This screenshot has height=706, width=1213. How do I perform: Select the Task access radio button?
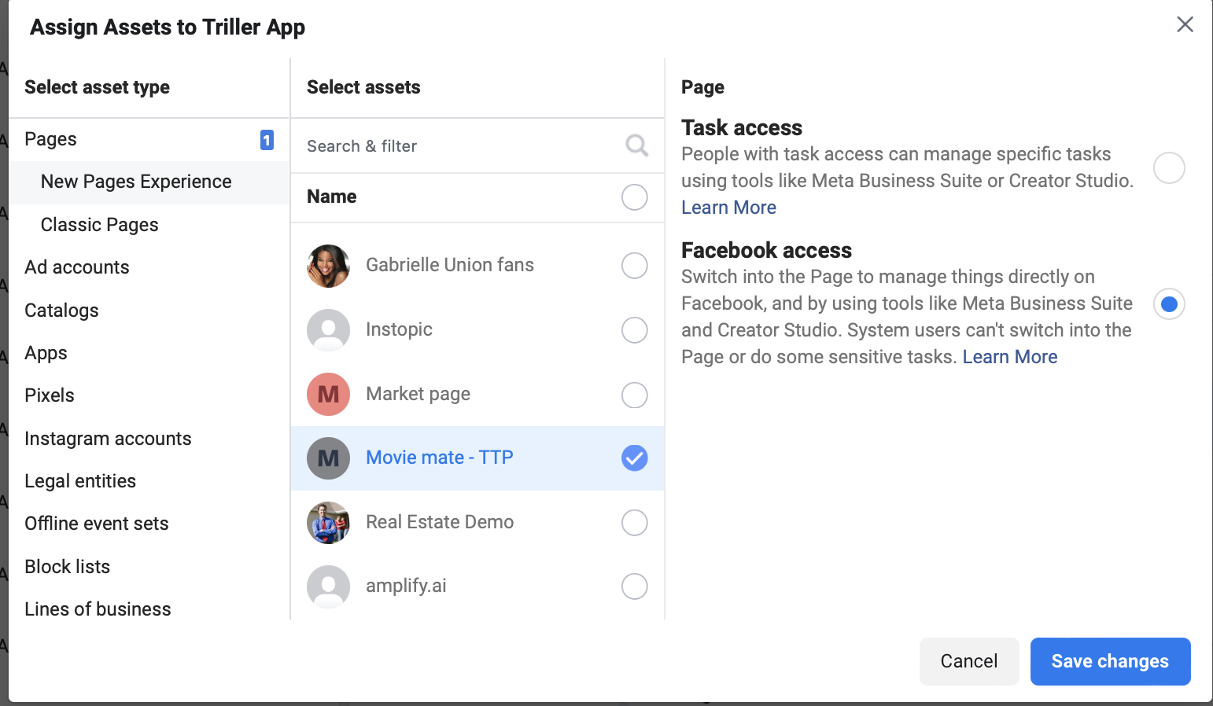click(x=1169, y=168)
